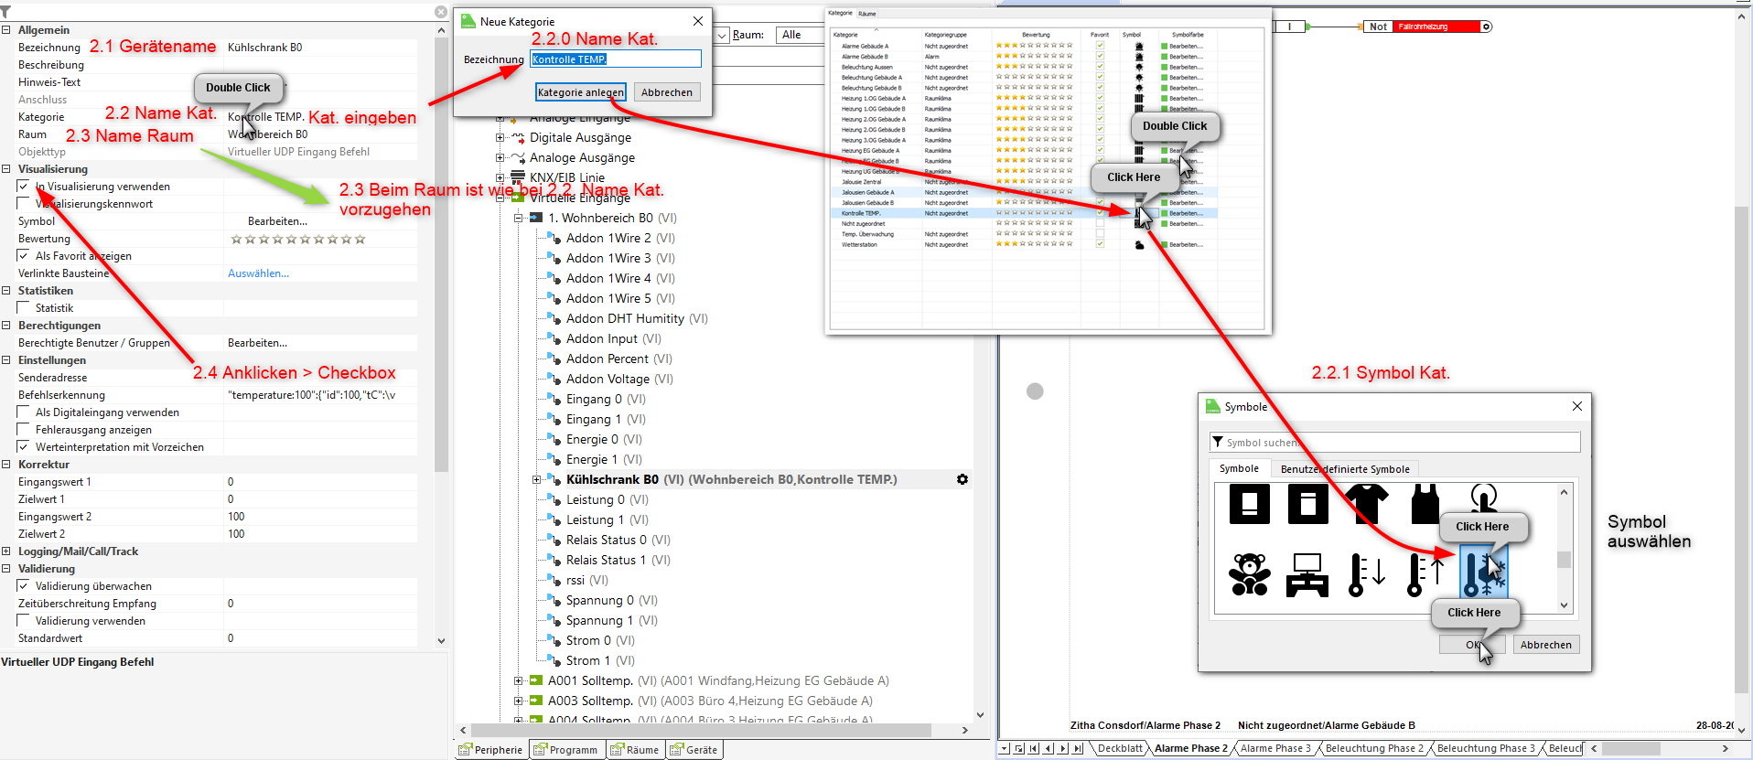Focus the Symbol suchen search field

[1395, 443]
